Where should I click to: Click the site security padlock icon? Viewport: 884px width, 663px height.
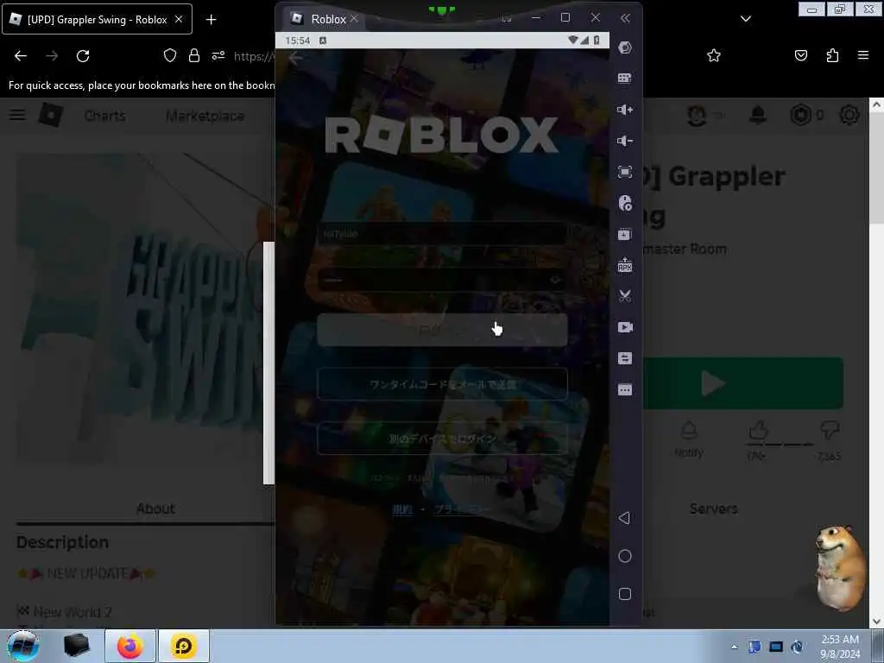pos(194,55)
